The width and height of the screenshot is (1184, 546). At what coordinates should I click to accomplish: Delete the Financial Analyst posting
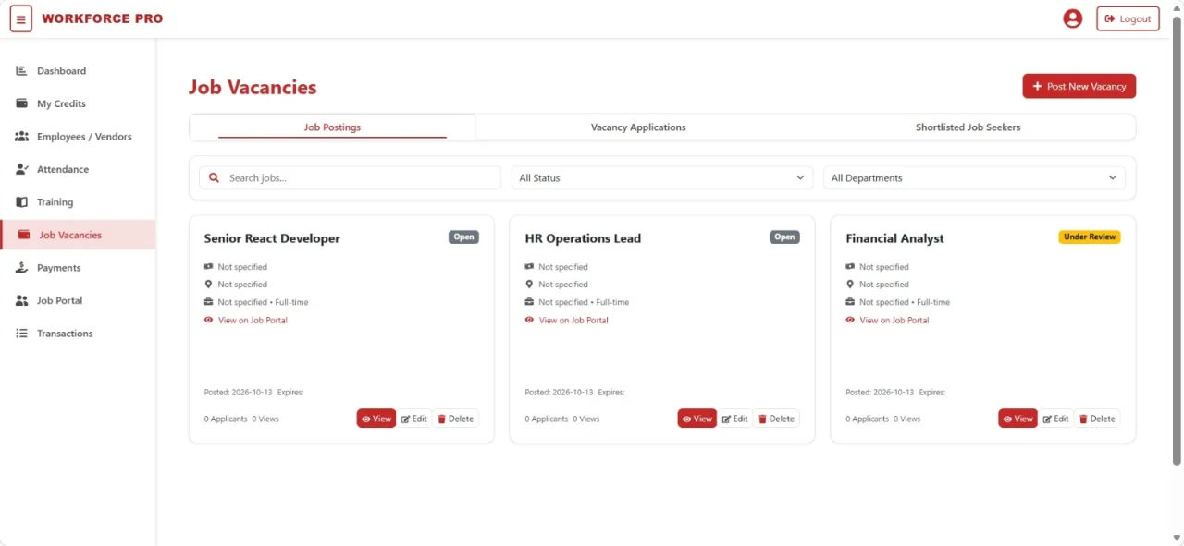coord(1098,419)
